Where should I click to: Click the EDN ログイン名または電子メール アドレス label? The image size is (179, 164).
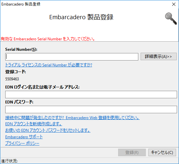(x=42, y=87)
